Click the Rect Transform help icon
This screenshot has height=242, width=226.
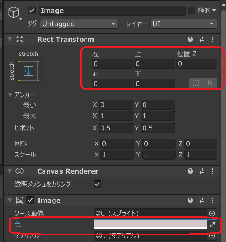coord(190,39)
